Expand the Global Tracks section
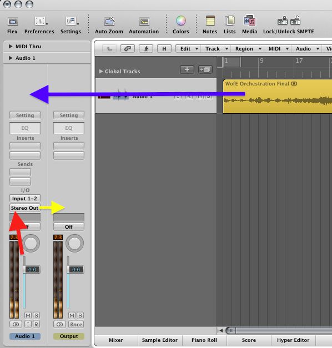 (101, 71)
